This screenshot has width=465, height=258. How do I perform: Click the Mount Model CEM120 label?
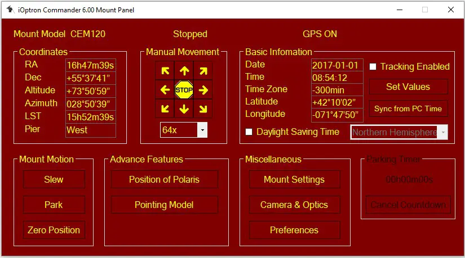point(59,34)
